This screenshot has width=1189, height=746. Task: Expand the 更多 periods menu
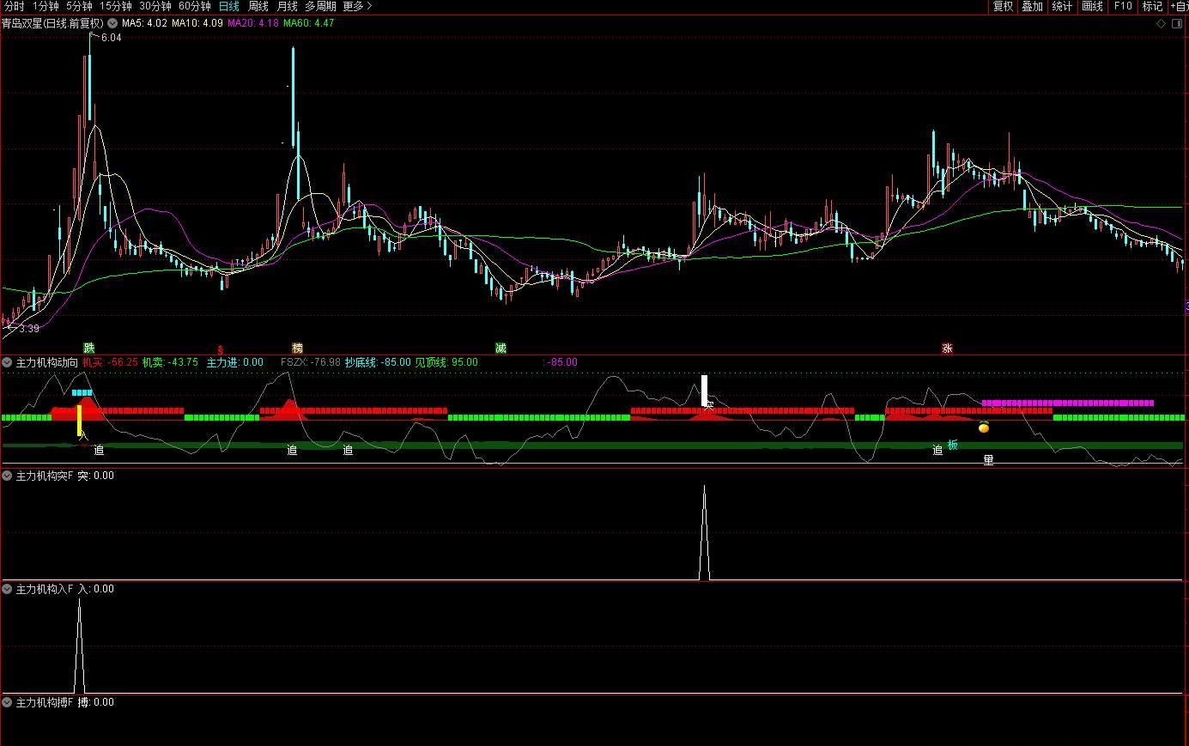[x=357, y=6]
